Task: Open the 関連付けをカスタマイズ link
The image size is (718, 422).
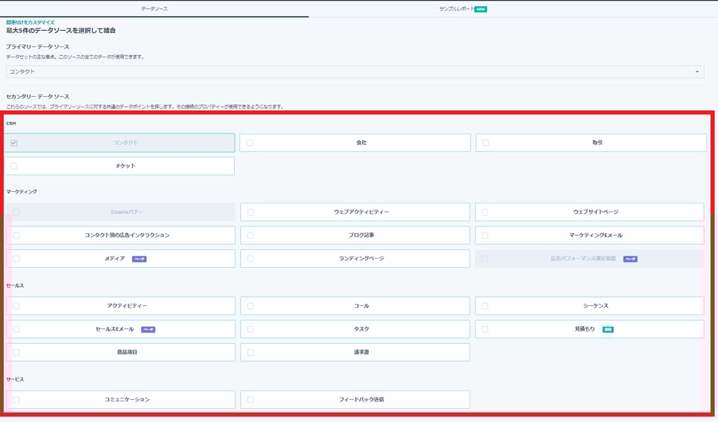Action: click(30, 22)
